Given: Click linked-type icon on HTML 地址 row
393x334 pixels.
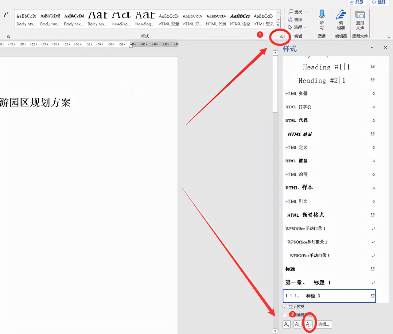Looking at the screenshot, I should 372,134.
